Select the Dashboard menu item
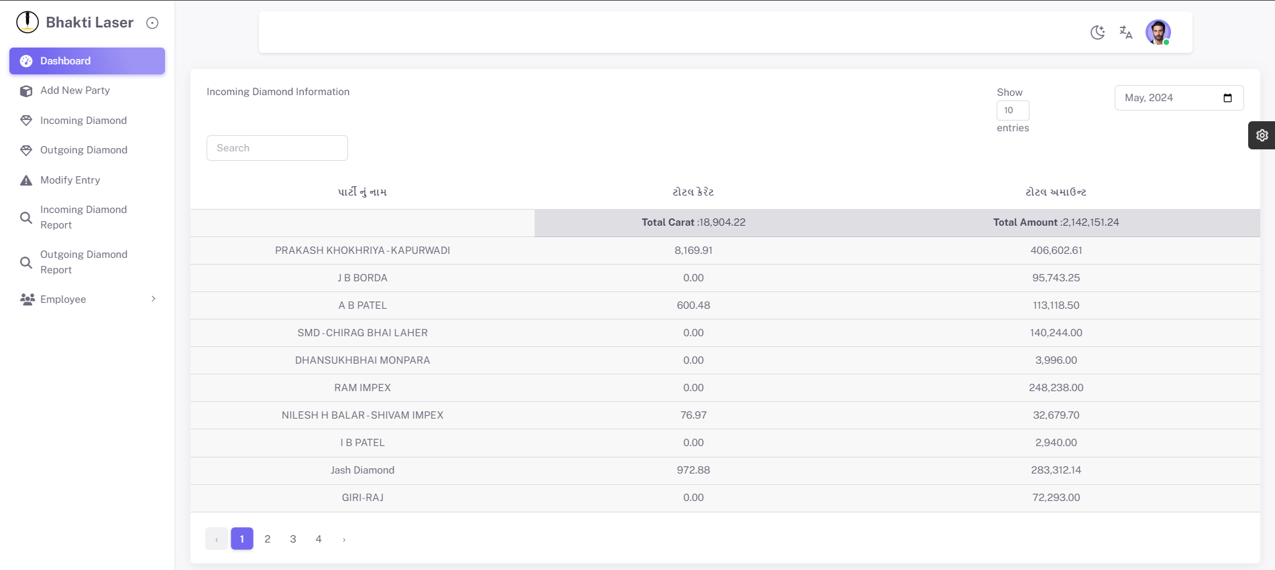The image size is (1275, 570). (x=87, y=61)
